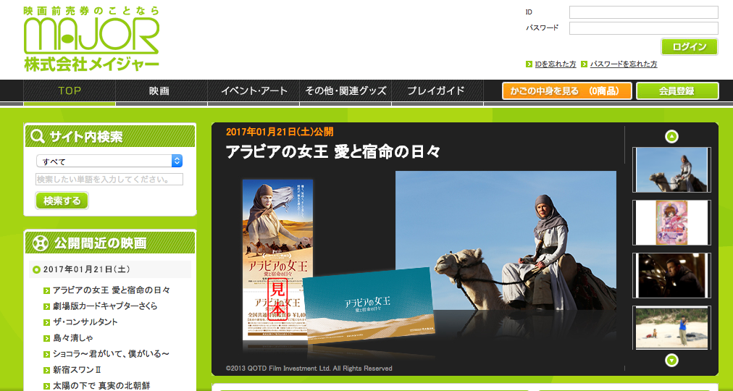This screenshot has height=391, width=733.
Task: Open 新宿スワンⅡ link
Action: point(77,370)
